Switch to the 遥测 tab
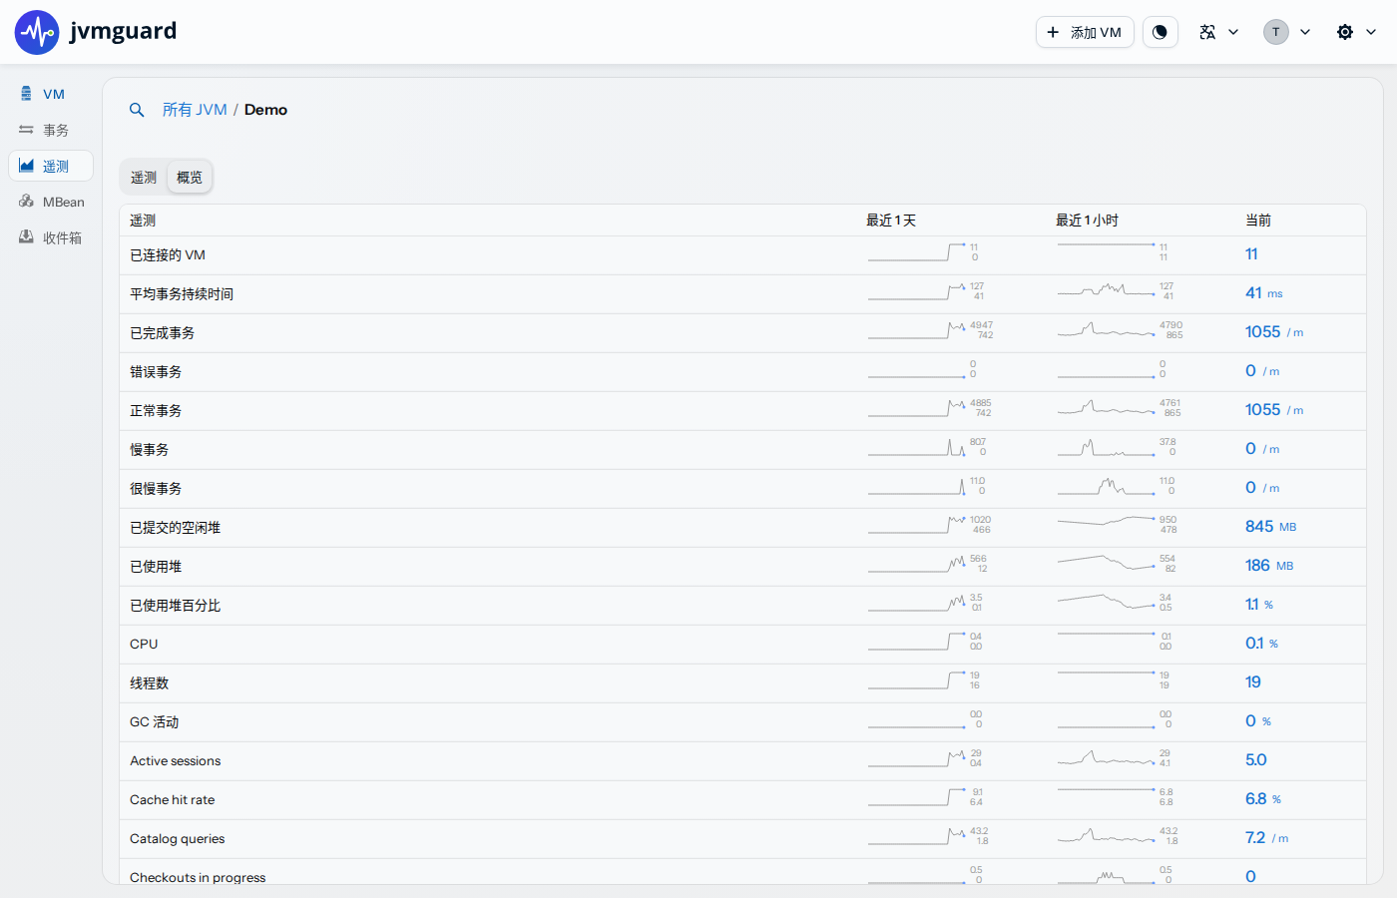The image size is (1397, 898). click(x=144, y=178)
